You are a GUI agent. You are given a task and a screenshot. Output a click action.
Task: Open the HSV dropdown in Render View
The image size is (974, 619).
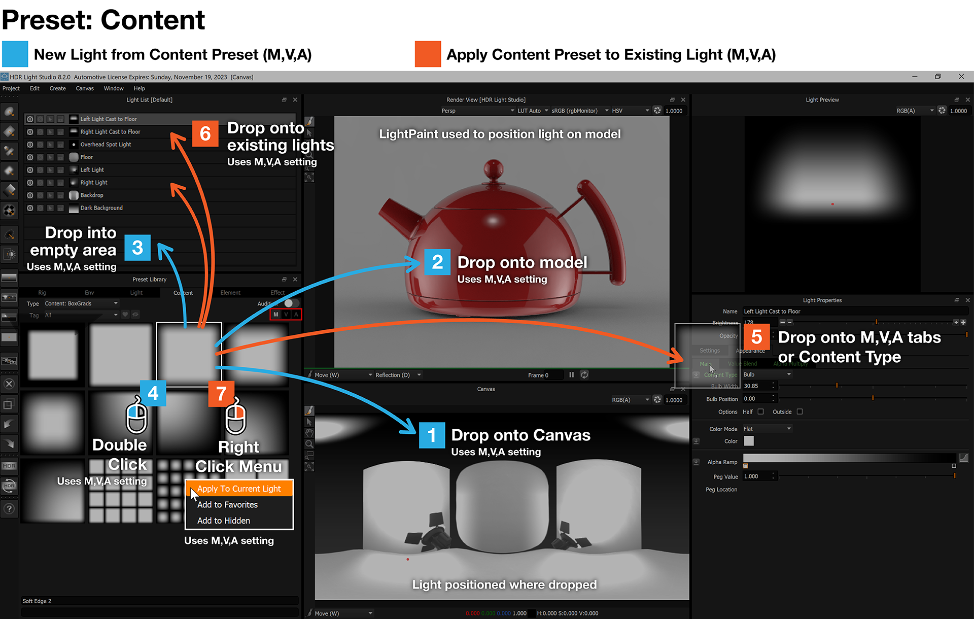coord(631,111)
